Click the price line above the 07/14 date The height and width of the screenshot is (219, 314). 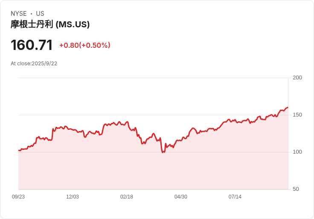235,120
